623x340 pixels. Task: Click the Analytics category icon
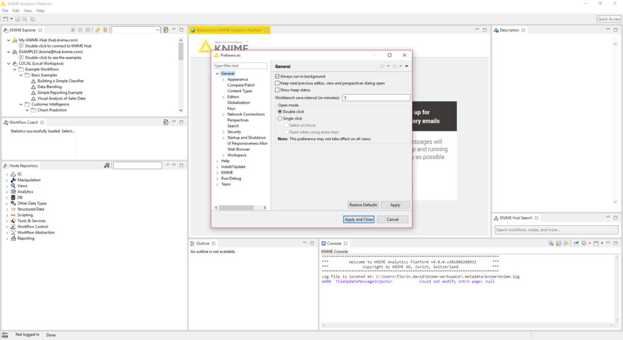tap(13, 192)
